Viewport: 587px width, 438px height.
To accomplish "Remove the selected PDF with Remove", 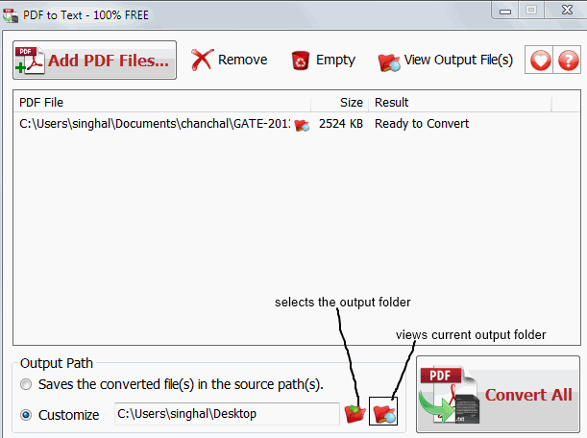I will coord(229,60).
